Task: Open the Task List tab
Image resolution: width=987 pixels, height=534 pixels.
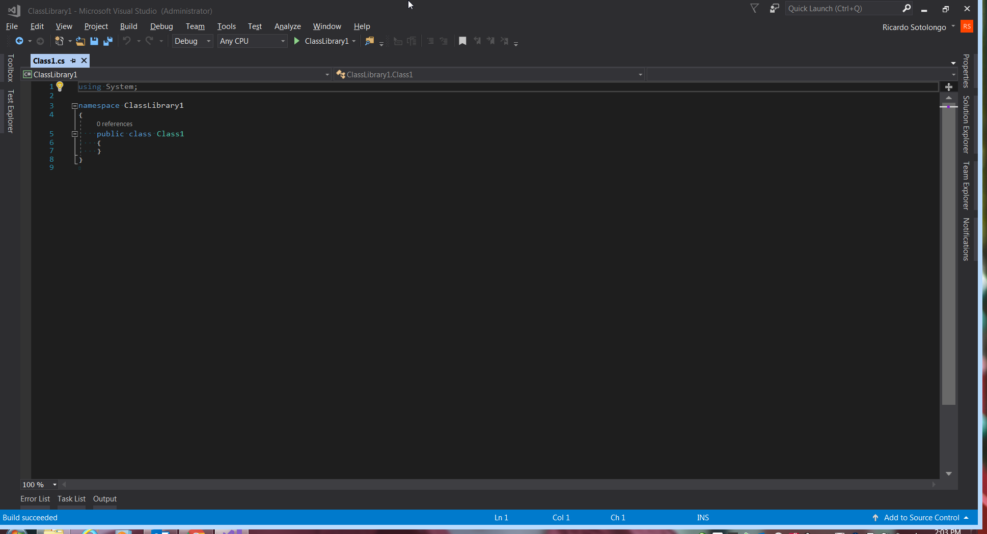Action: point(71,499)
